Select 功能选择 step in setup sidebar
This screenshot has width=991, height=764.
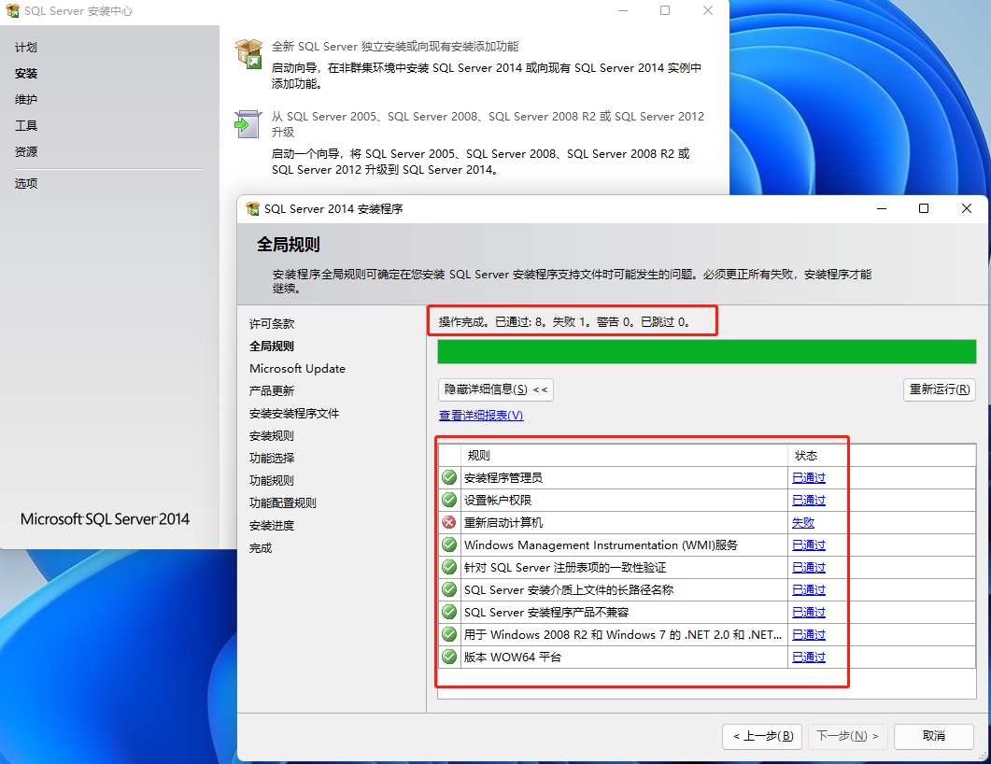click(272, 458)
